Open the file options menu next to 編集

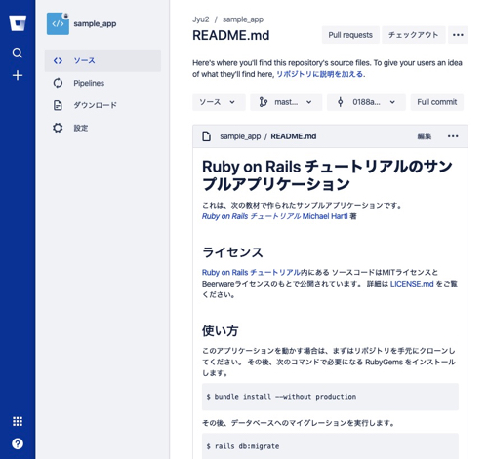click(453, 136)
